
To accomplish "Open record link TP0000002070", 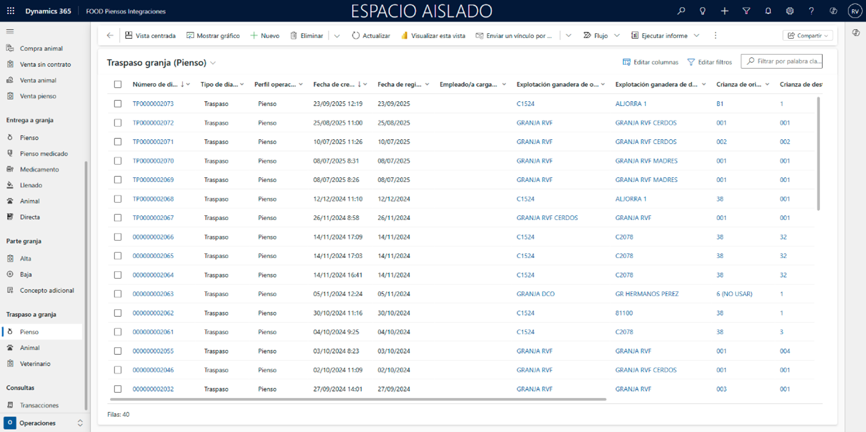I will pos(153,161).
